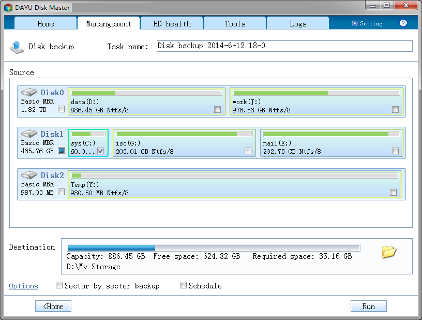
Task: Enable the Schedule checkbox
Action: click(183, 285)
